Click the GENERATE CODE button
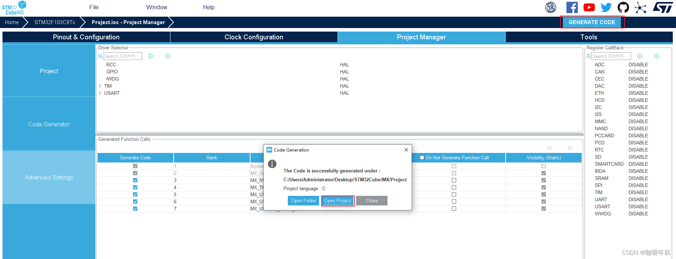The width and height of the screenshot is (676, 259). click(592, 22)
